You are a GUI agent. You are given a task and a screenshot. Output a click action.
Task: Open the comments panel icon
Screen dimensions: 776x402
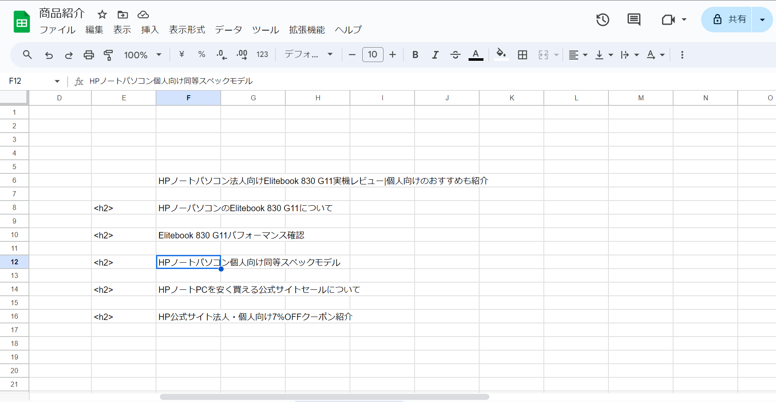coord(634,20)
